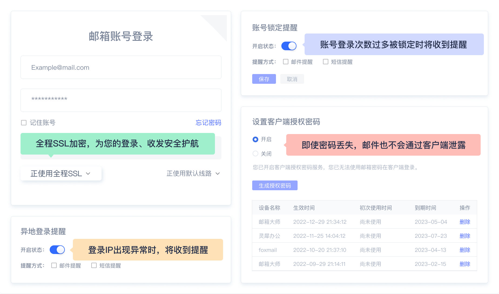The width and height of the screenshot is (499, 294).
Task: Enable the 记住账号 checkbox
Action: (24, 122)
